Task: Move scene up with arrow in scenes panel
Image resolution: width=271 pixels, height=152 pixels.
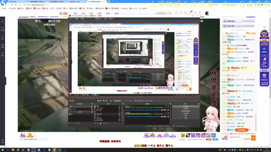Action: (x=76, y=123)
